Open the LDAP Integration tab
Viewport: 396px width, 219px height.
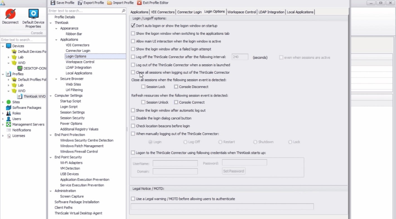[x=271, y=12]
